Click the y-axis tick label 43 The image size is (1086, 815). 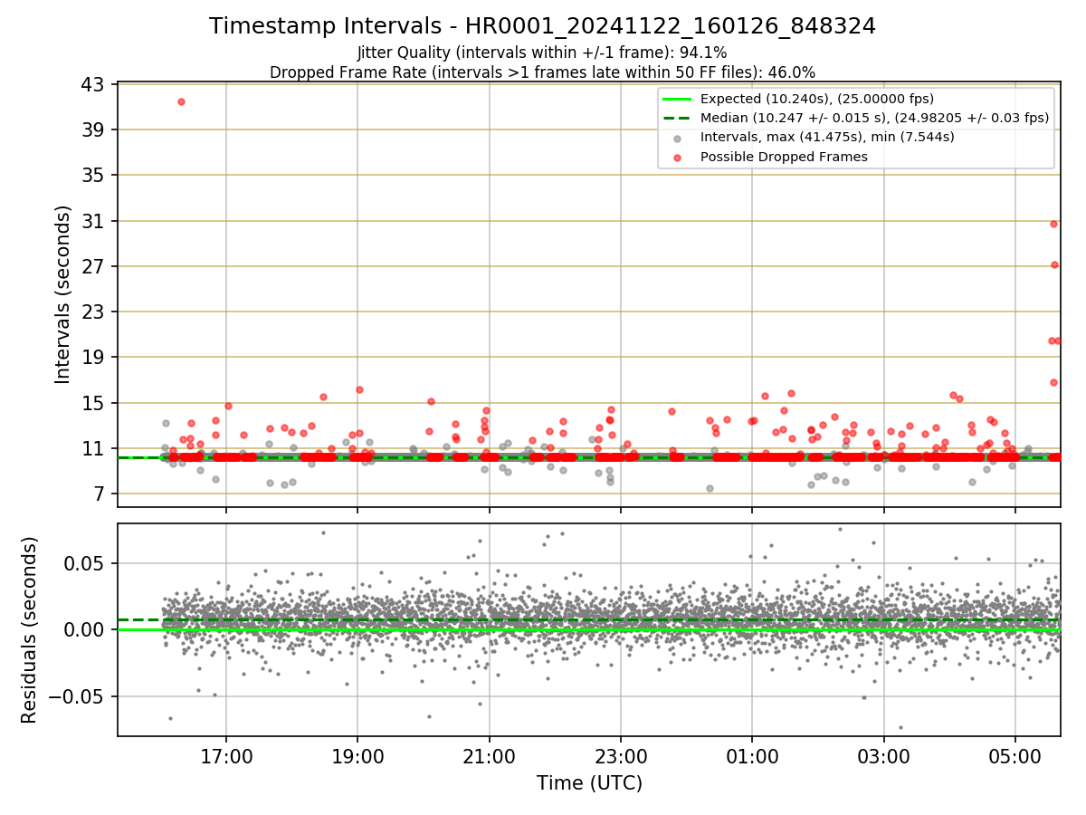click(94, 84)
